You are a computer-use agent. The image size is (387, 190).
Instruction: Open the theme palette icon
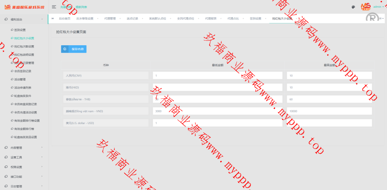(353, 7)
